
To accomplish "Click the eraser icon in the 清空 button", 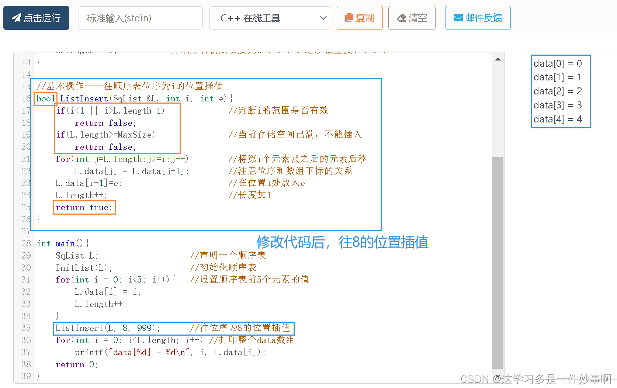I will (x=401, y=18).
